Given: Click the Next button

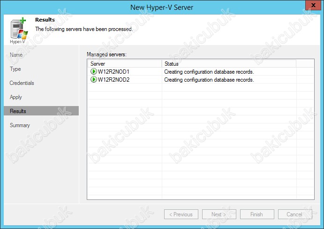Looking at the screenshot, I should click(219, 214).
